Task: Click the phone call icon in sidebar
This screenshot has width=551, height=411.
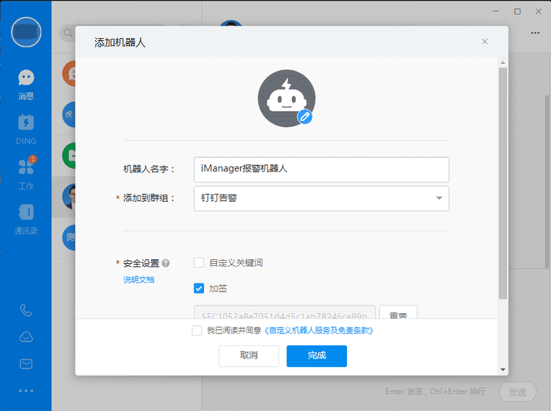Action: pos(26,310)
